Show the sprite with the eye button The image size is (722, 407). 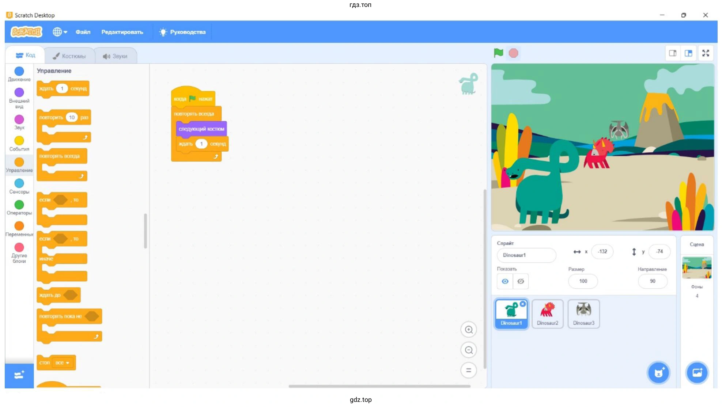click(x=505, y=281)
